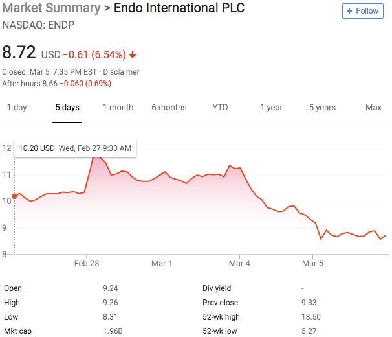Viewport: 392px width, 337px height.
Task: Open the Market Summary breadcrumb link
Action: 50,10
